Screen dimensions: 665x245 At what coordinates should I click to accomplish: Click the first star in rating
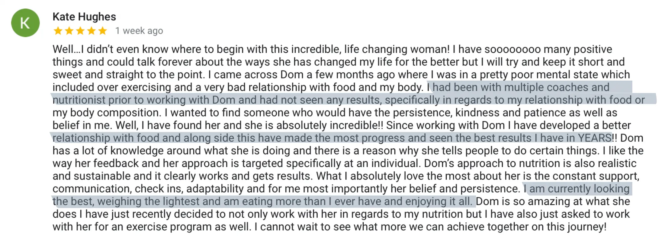(x=58, y=31)
